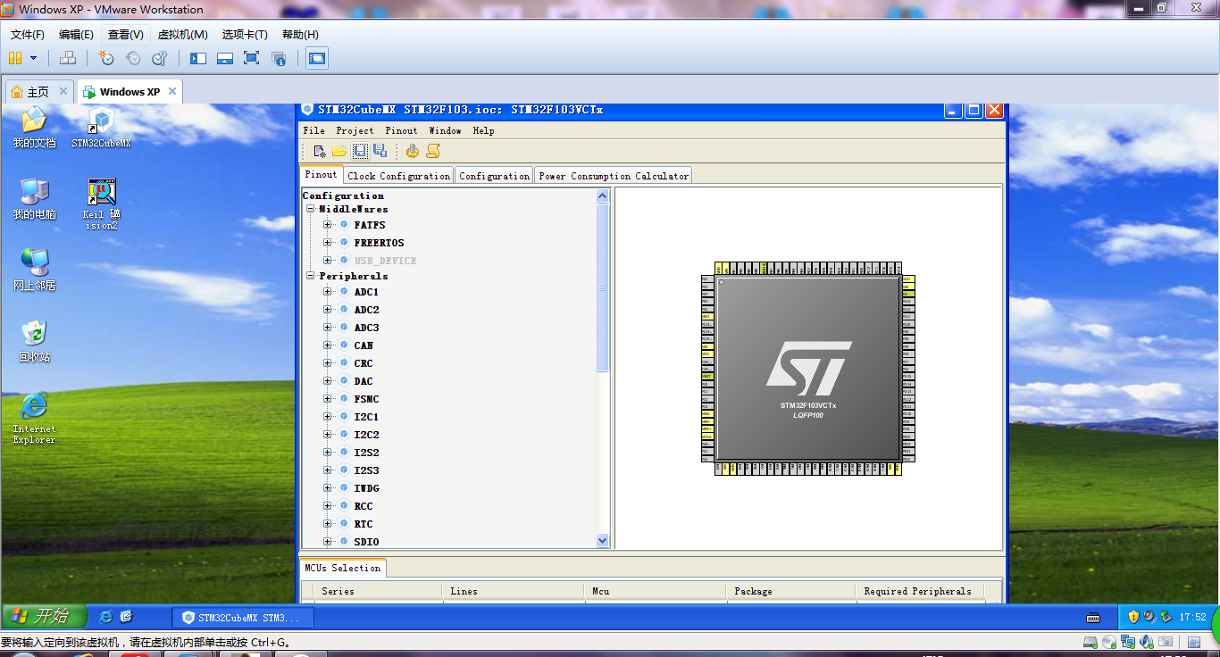This screenshot has height=657, width=1220.
Task: Click the VMware send Ctrl+Alt+Del icon
Action: [68, 58]
